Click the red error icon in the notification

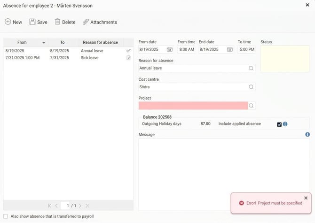242,203
